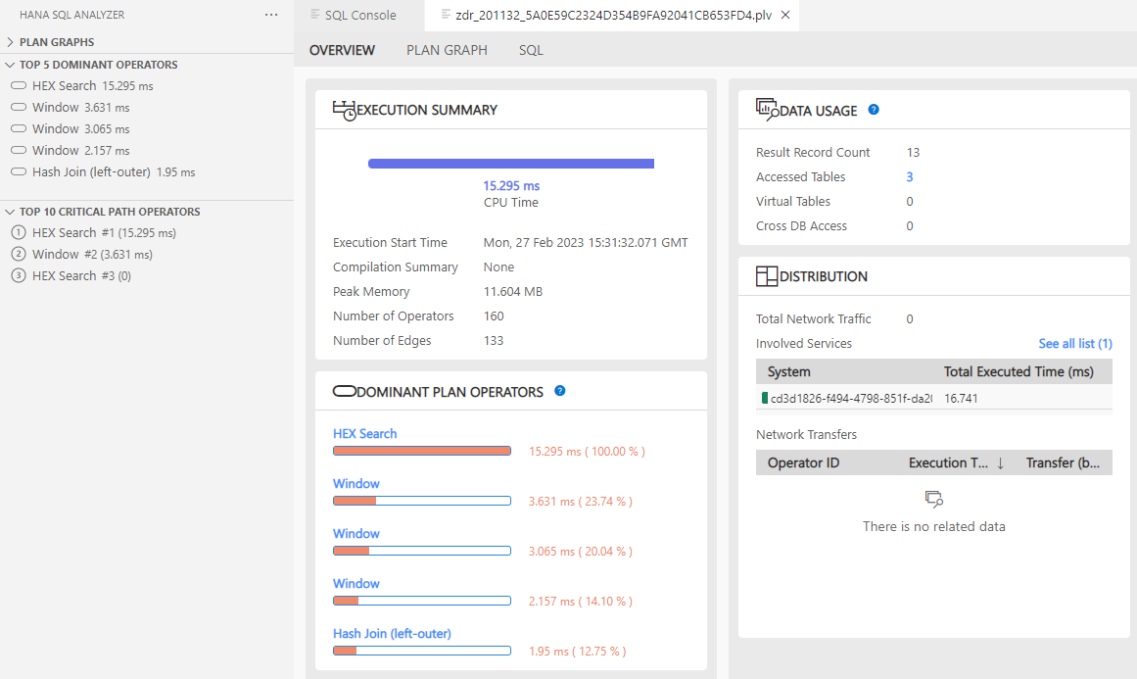Click the Data Usage panel icon
This screenshot has height=679, width=1137.
click(x=766, y=108)
